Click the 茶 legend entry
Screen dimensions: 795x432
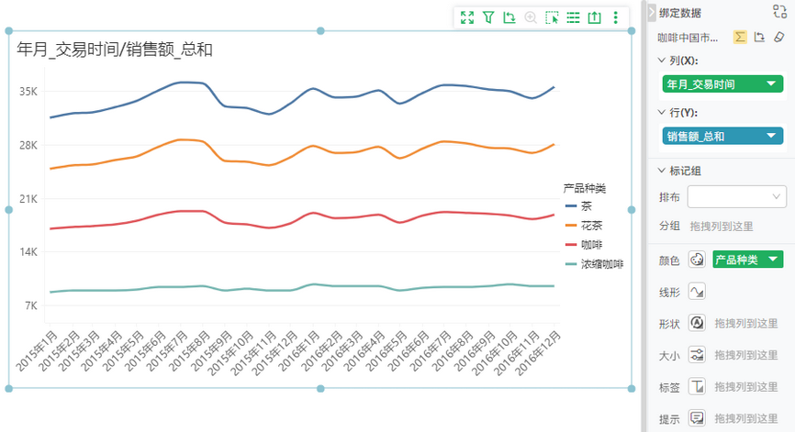578,206
